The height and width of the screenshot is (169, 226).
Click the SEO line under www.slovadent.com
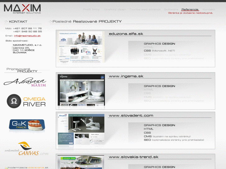[x=174, y=140]
